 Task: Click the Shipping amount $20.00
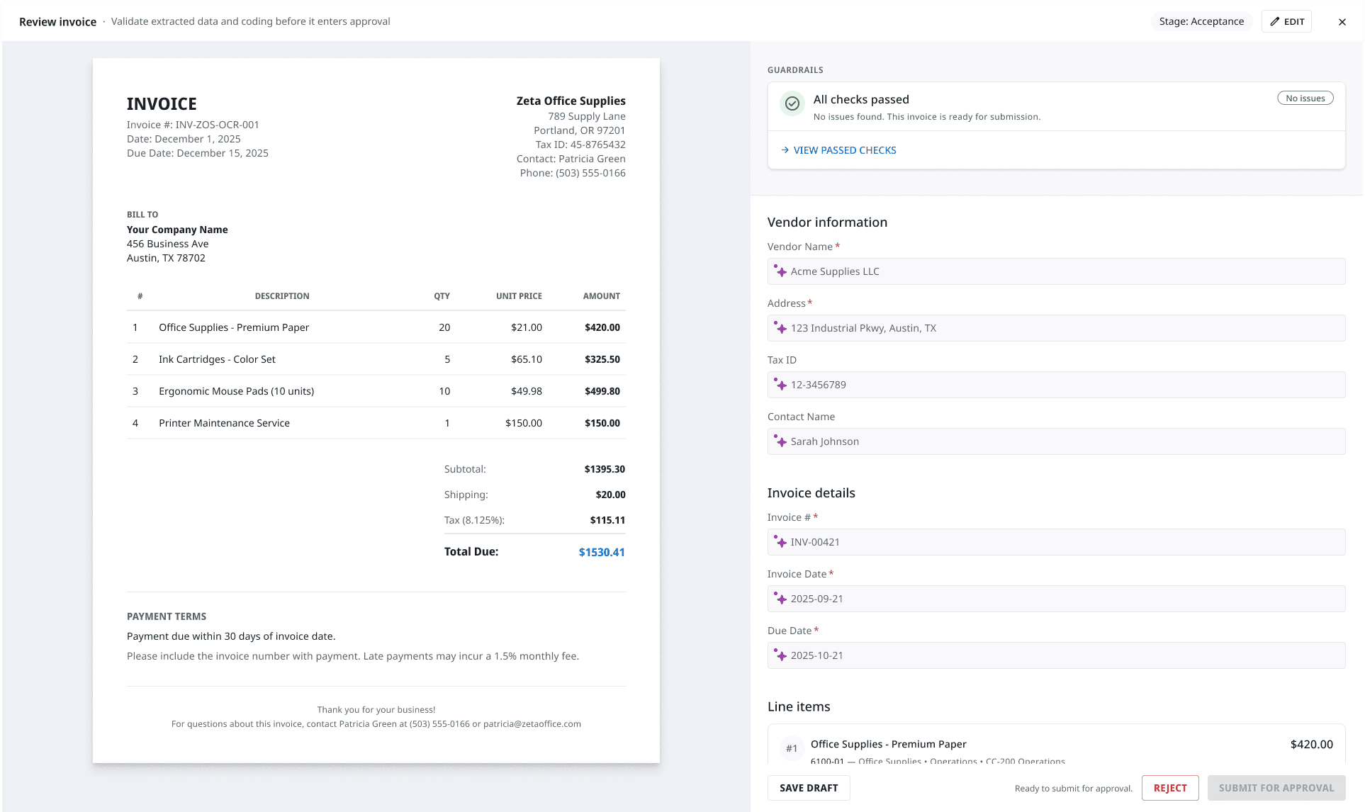tap(610, 495)
